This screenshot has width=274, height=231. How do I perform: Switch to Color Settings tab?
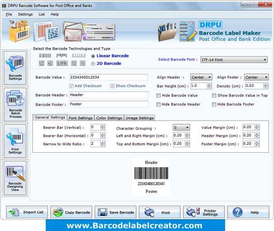tap(109, 118)
